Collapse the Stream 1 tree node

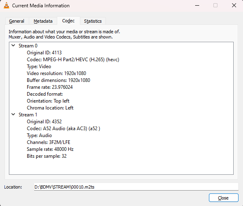click(13, 114)
